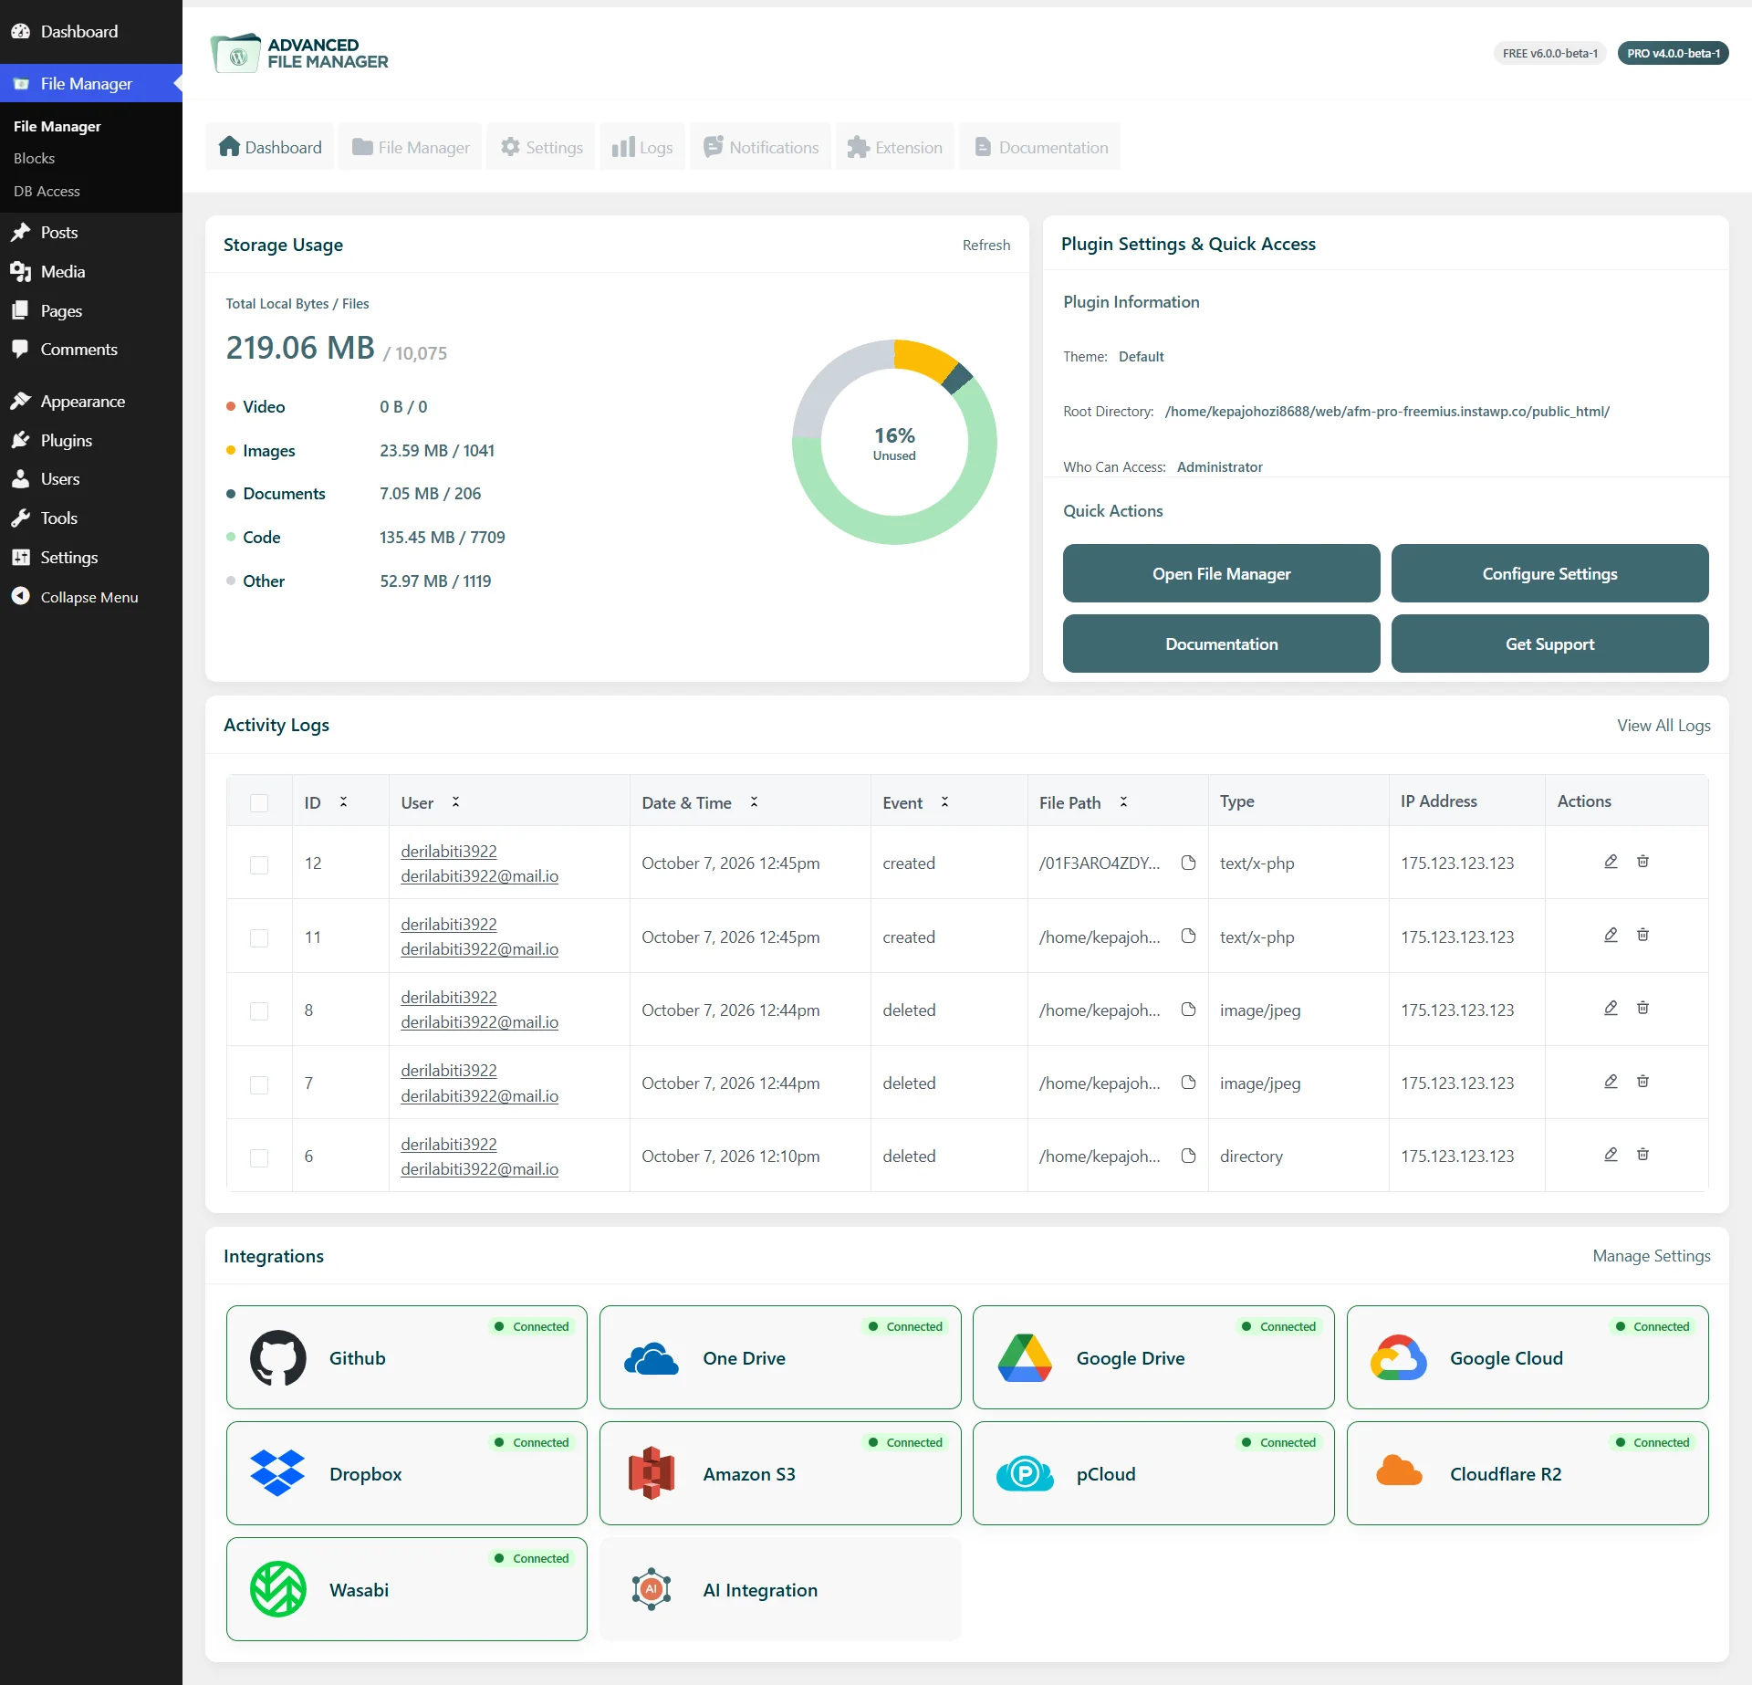Click the Open File Manager button

coord(1222,573)
